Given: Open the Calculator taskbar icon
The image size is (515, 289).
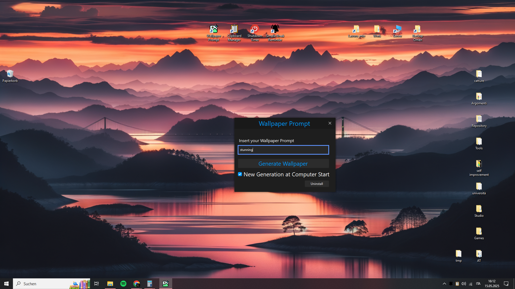Looking at the screenshot, I should (x=150, y=284).
